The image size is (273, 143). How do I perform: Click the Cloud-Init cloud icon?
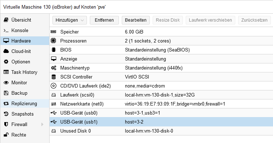tap(6, 51)
